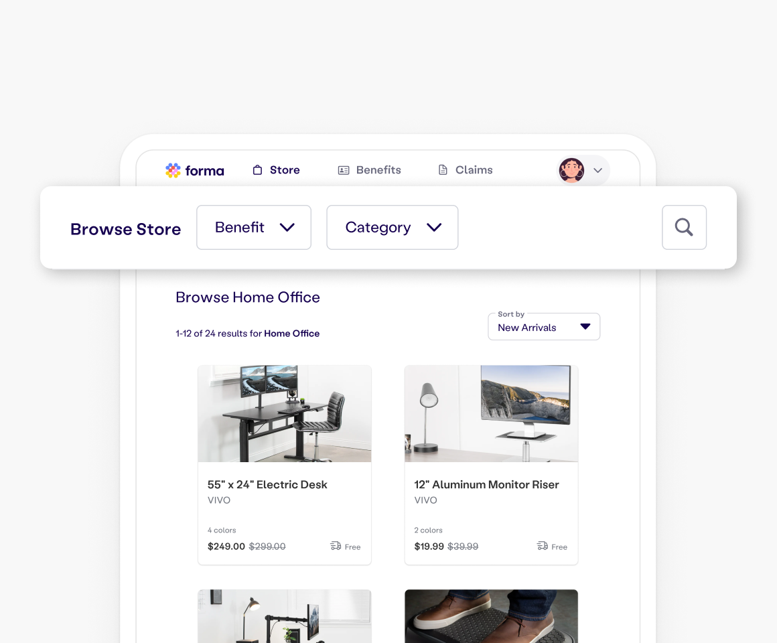Click the 2 colors label
Image resolution: width=777 pixels, height=643 pixels.
(x=428, y=530)
